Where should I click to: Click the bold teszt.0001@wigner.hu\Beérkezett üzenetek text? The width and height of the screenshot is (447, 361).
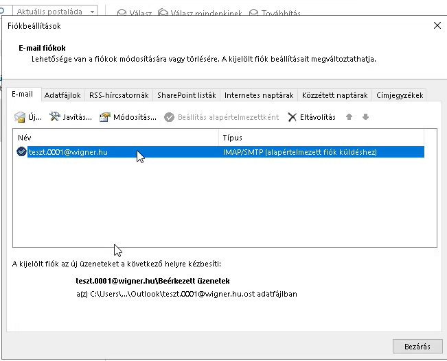point(152,281)
